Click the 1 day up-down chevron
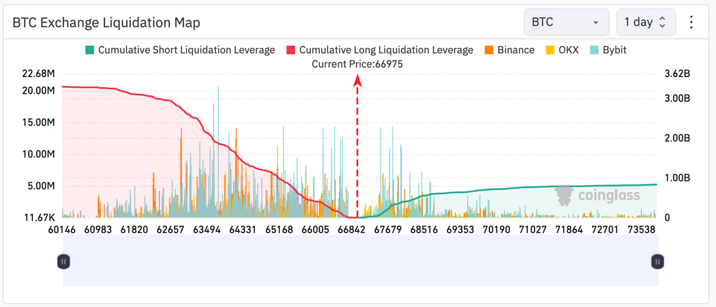 (x=662, y=23)
